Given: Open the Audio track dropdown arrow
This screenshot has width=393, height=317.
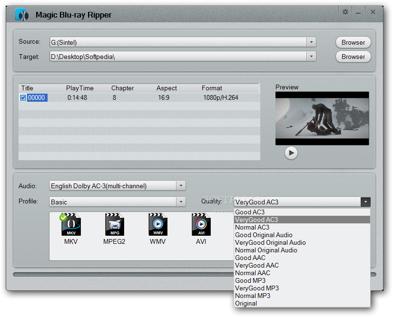Looking at the screenshot, I should pyautogui.click(x=181, y=186).
